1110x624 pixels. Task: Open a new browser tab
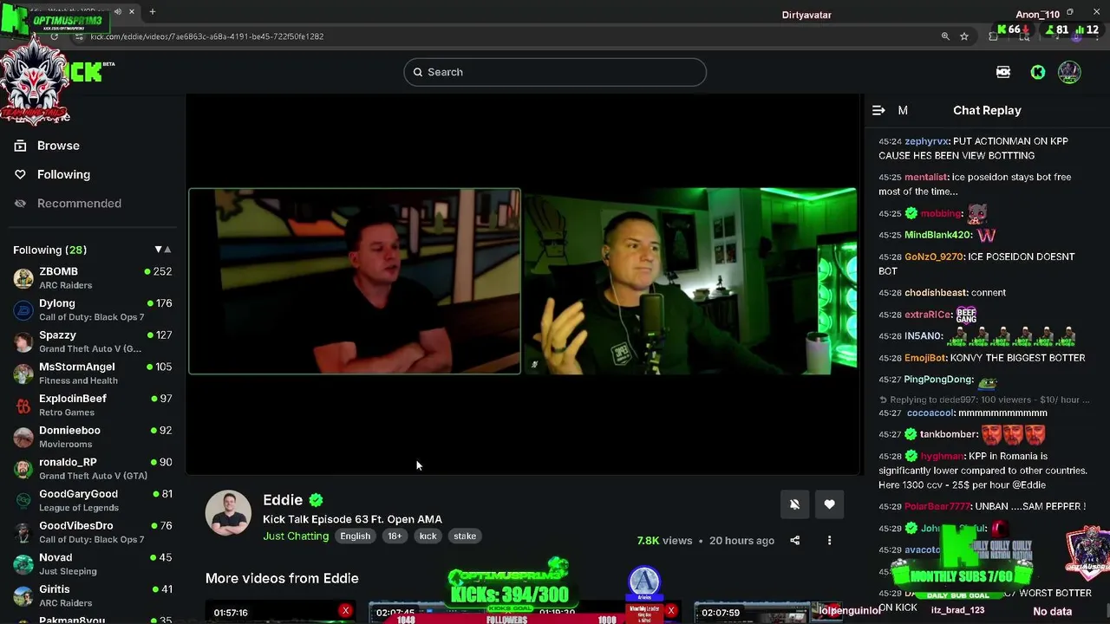click(153, 12)
